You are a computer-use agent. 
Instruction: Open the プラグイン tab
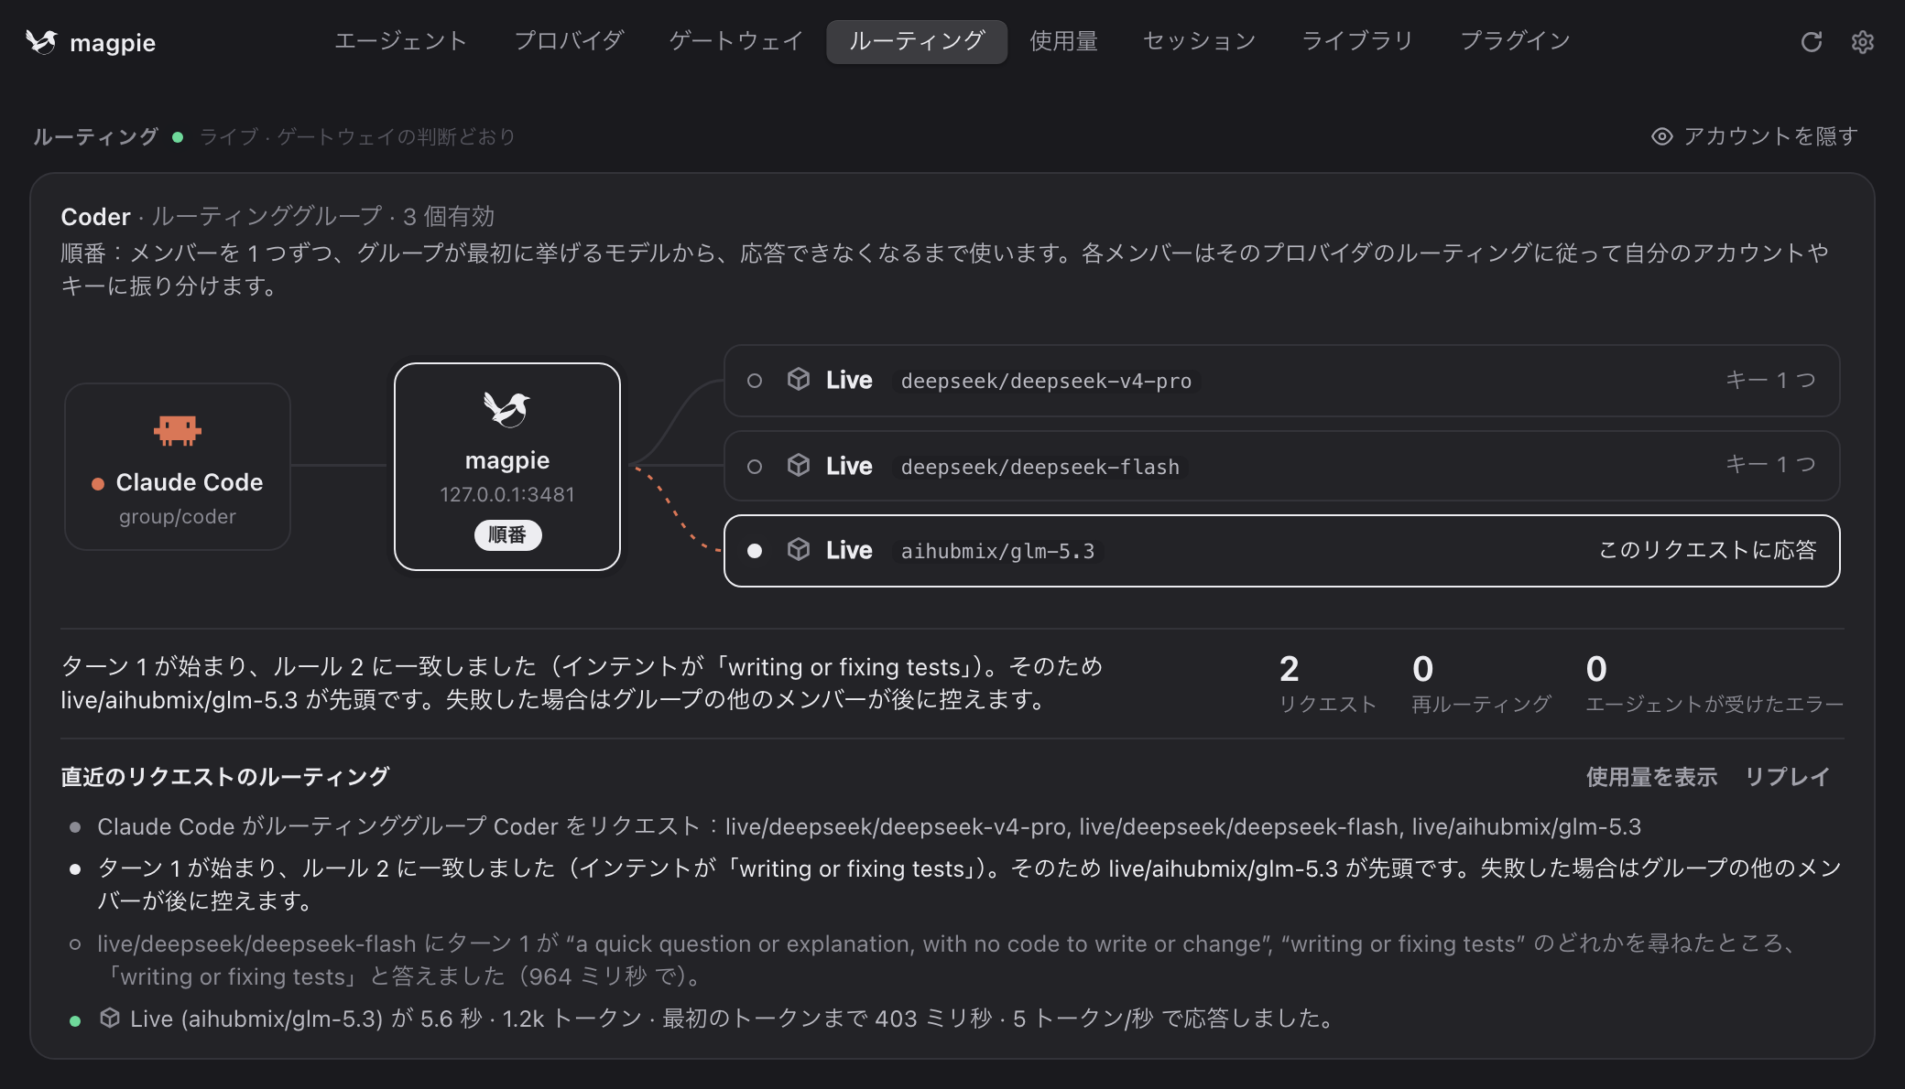coord(1515,41)
